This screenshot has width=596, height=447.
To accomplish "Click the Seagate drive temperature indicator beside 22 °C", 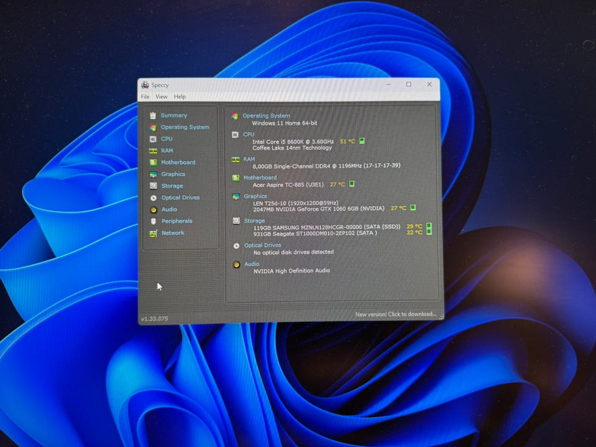I will coord(429,232).
